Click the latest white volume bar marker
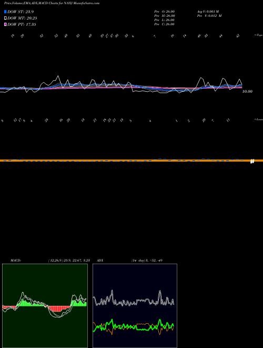263x348 pixels. [x=252, y=161]
